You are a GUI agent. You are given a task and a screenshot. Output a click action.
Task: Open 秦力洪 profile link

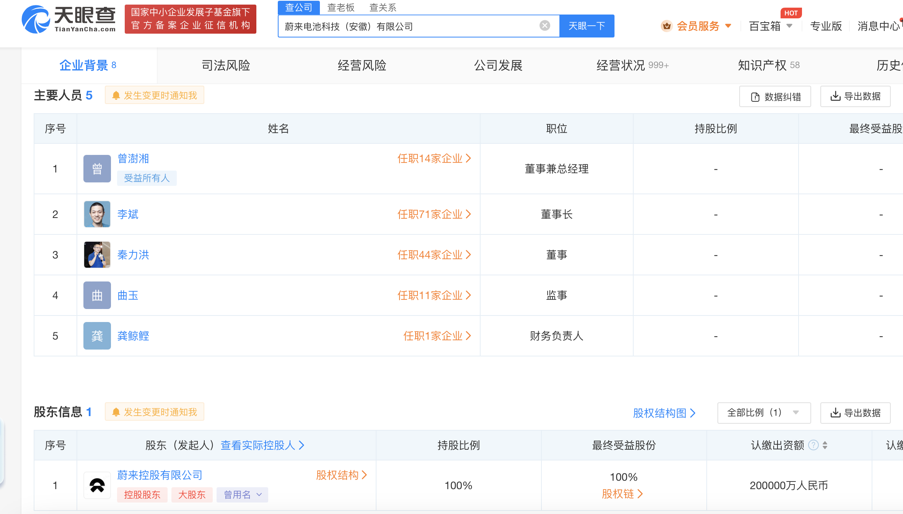click(133, 255)
